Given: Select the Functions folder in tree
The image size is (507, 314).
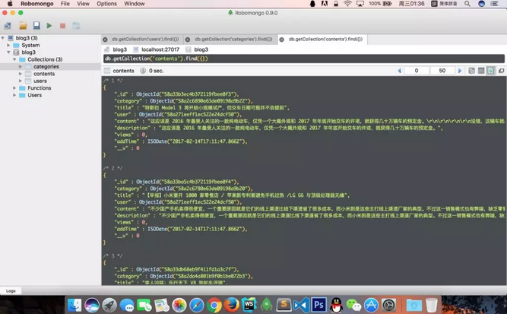Looking at the screenshot, I should tap(39, 88).
